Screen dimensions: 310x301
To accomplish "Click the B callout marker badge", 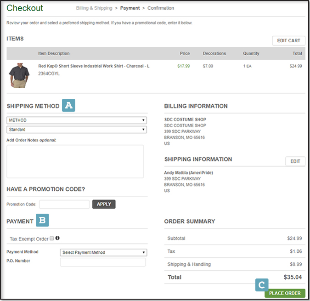I will coord(42,221).
